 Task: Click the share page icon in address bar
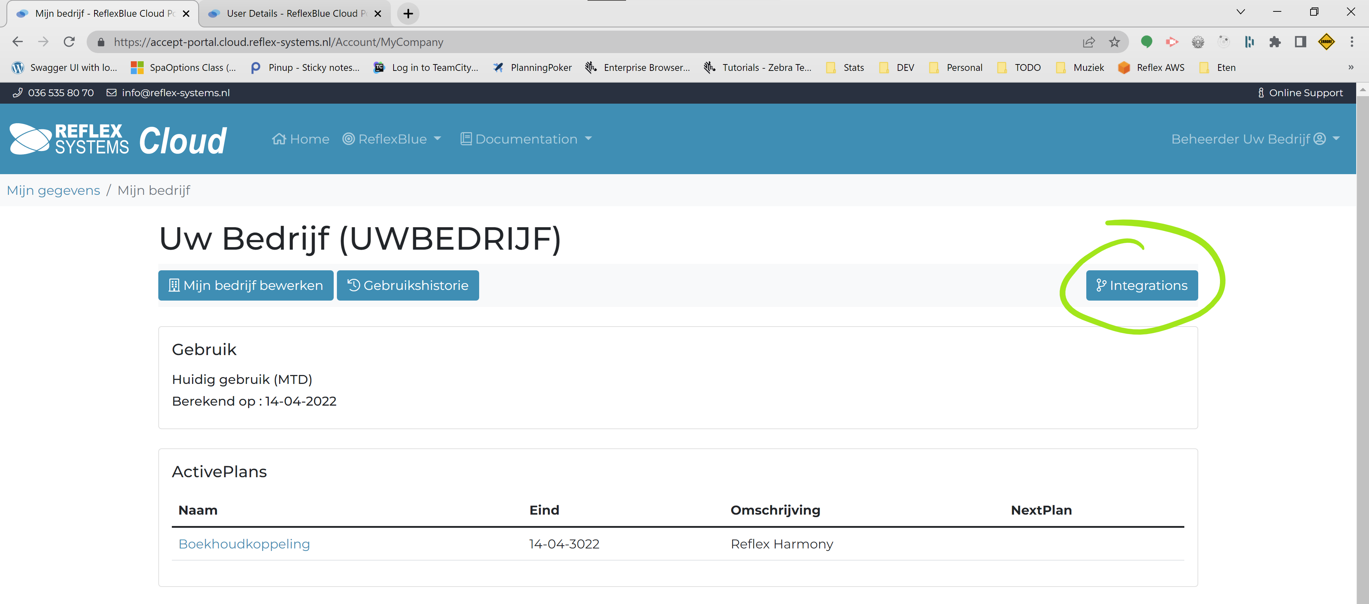(x=1088, y=42)
